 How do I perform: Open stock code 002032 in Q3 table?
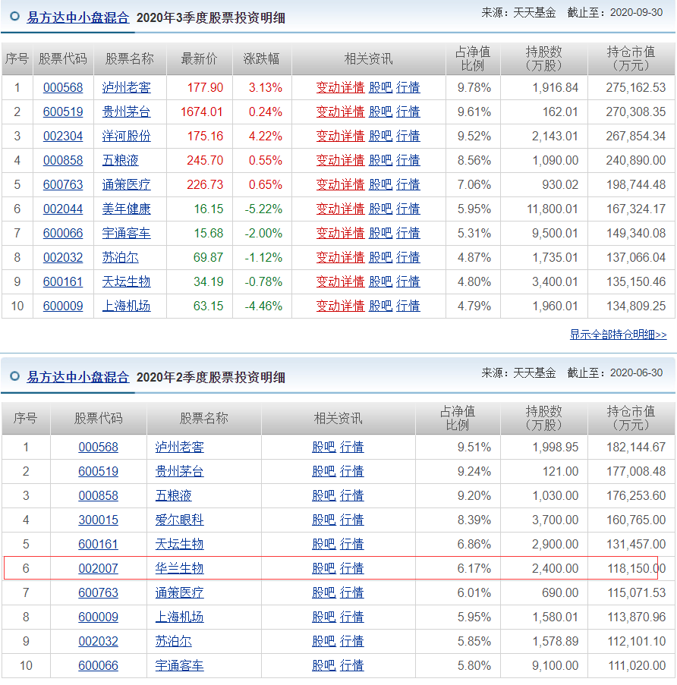point(63,257)
